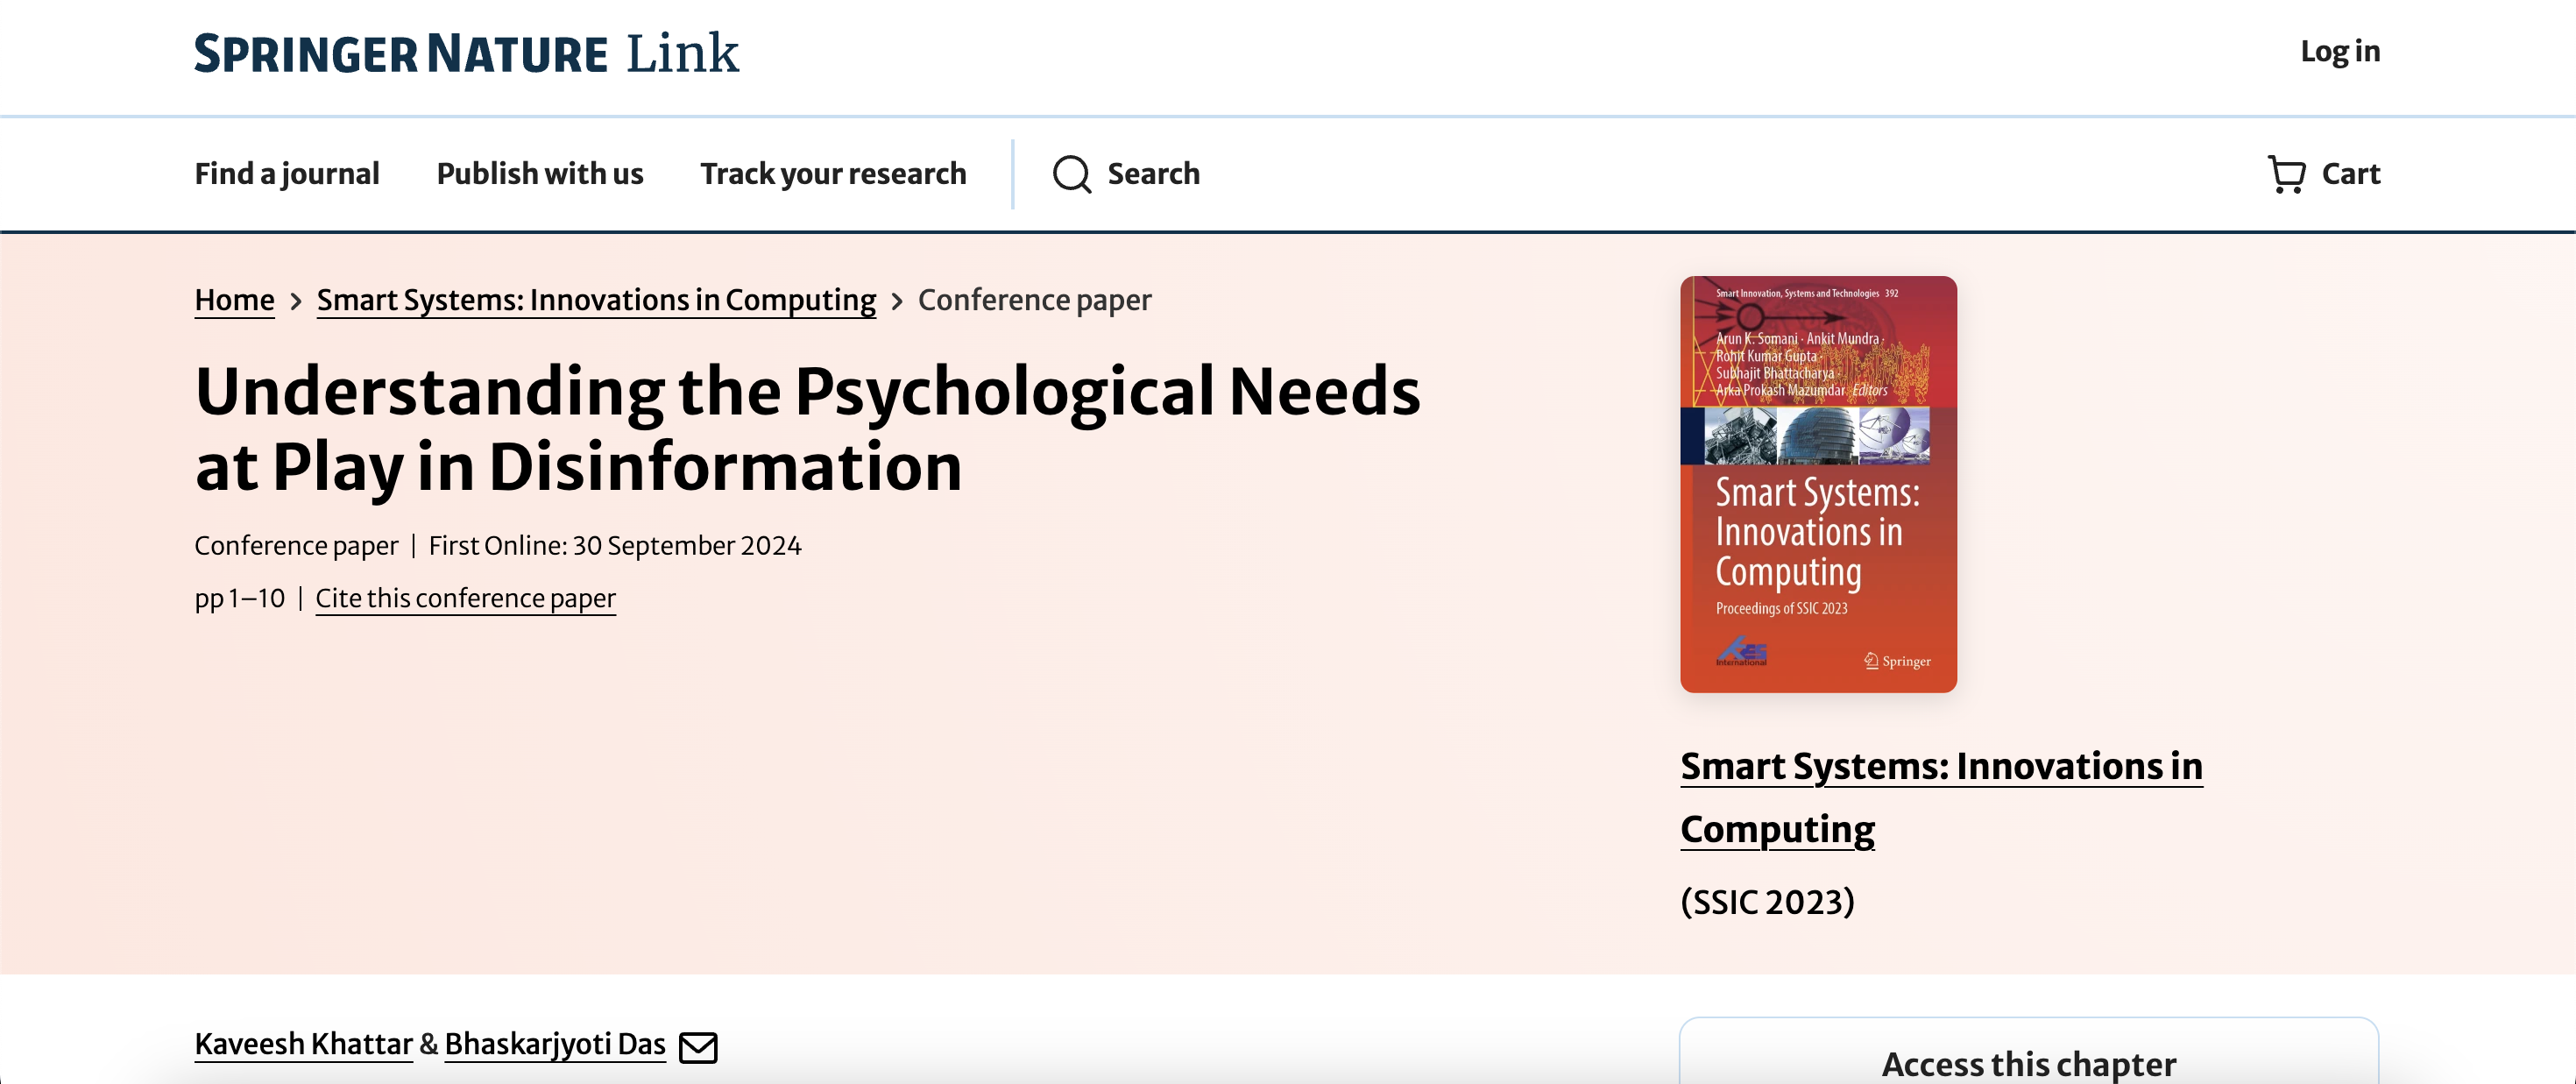Viewport: 2576px width, 1084px height.
Task: Click the Springer Nature Link logo
Action: coord(466,53)
